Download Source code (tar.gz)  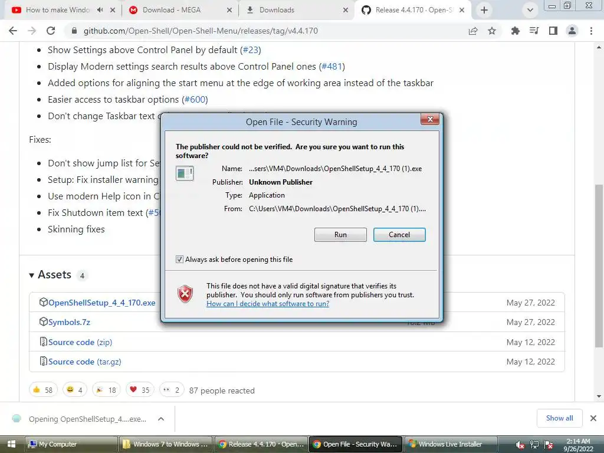tap(85, 362)
